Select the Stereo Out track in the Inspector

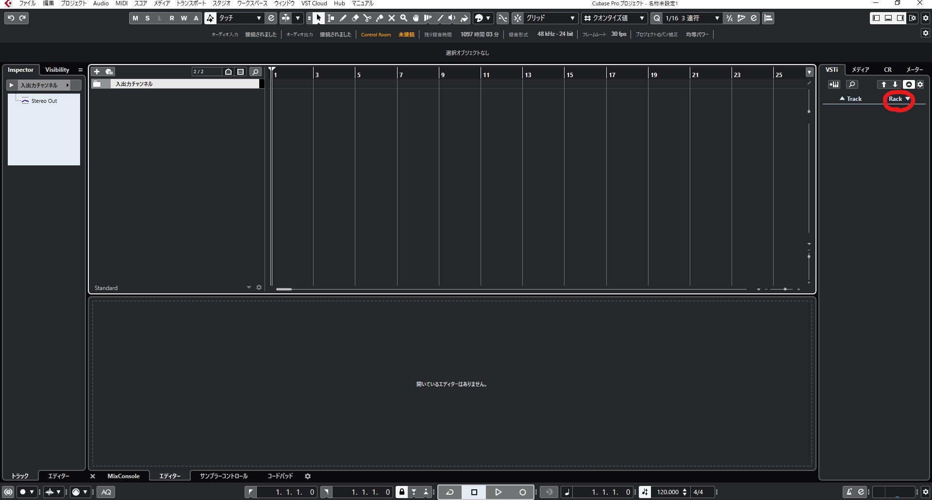coord(43,101)
